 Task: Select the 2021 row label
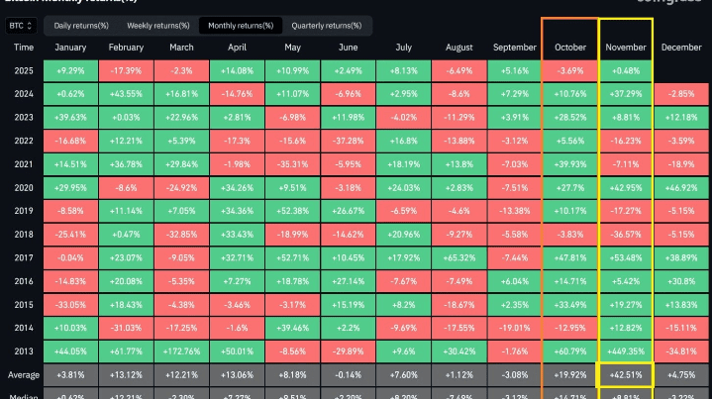pos(24,164)
